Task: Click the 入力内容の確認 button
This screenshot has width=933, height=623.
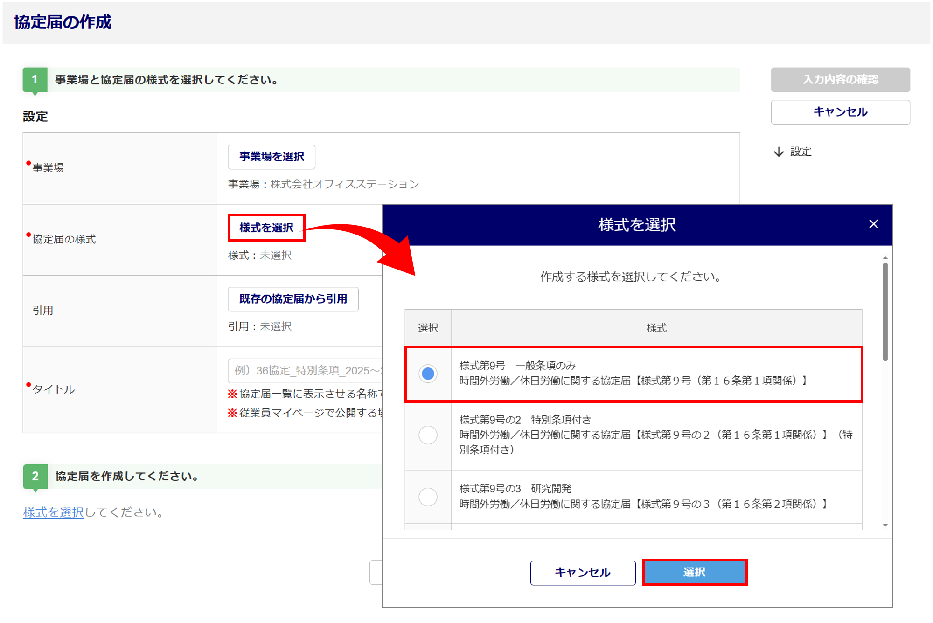Action: click(840, 79)
